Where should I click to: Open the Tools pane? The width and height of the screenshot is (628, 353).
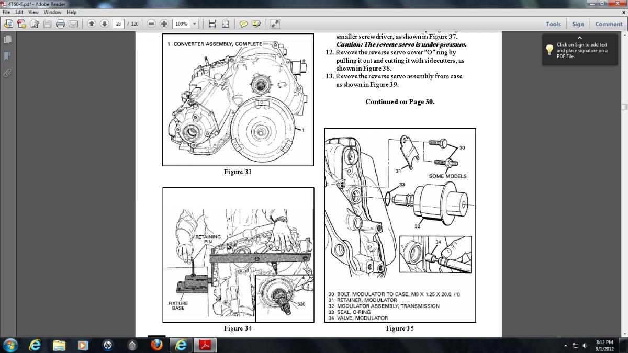(553, 24)
